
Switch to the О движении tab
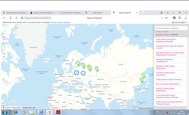click(x=97, y=13)
